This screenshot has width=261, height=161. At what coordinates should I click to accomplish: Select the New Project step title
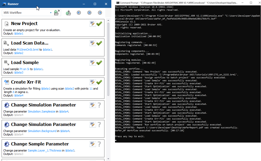pos(24,23)
